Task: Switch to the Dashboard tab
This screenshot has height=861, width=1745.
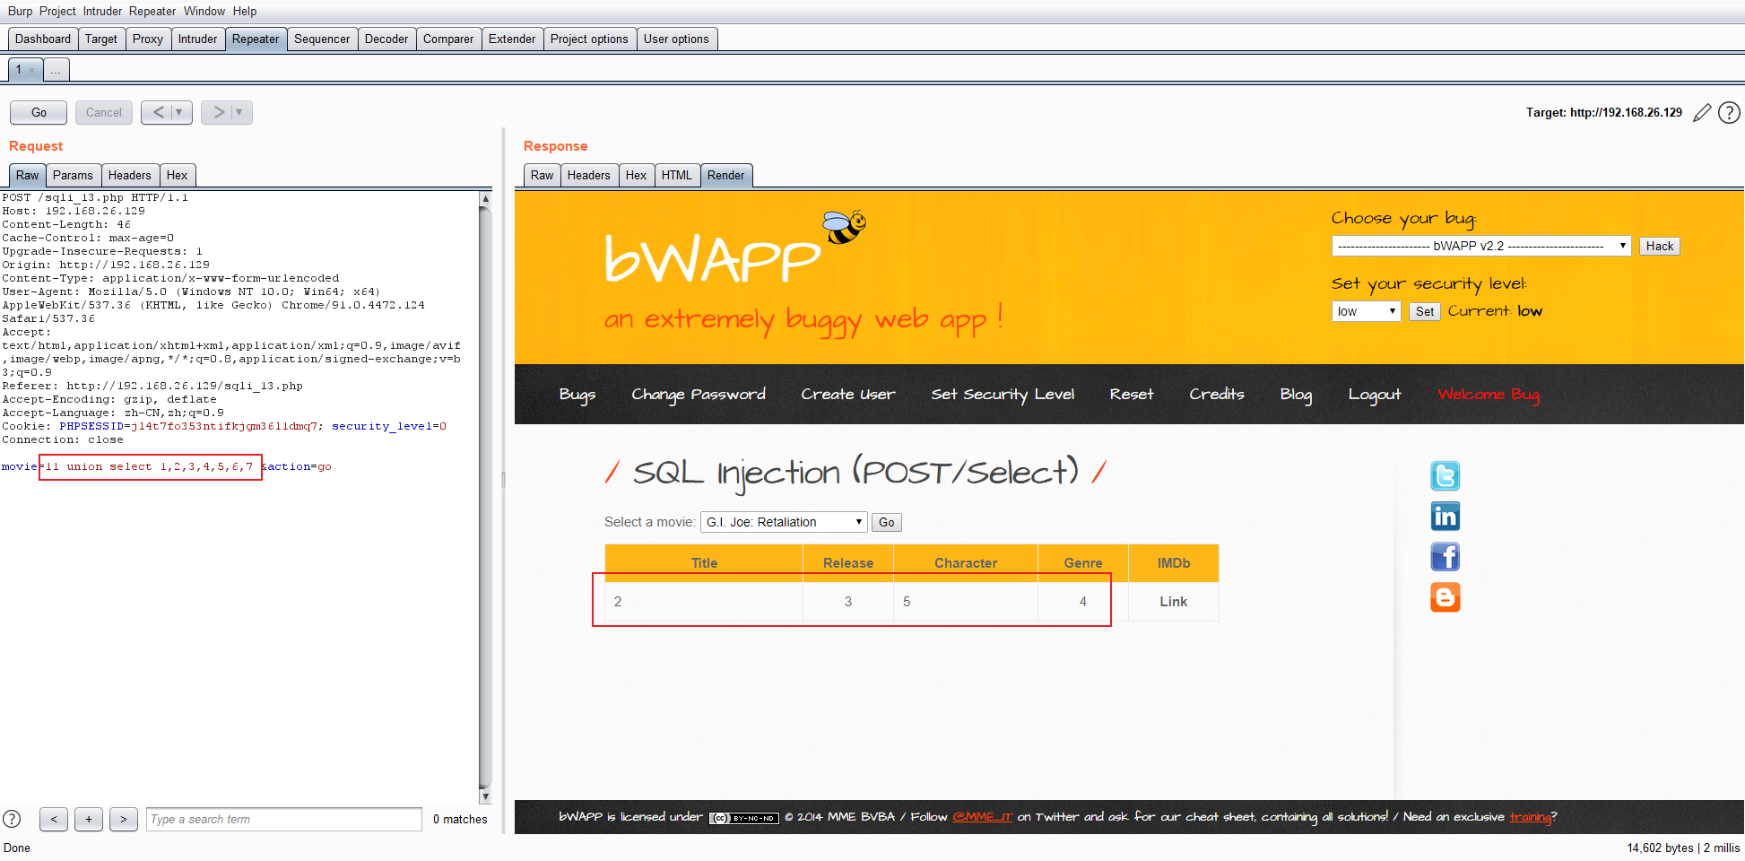Action: pyautogui.click(x=43, y=39)
